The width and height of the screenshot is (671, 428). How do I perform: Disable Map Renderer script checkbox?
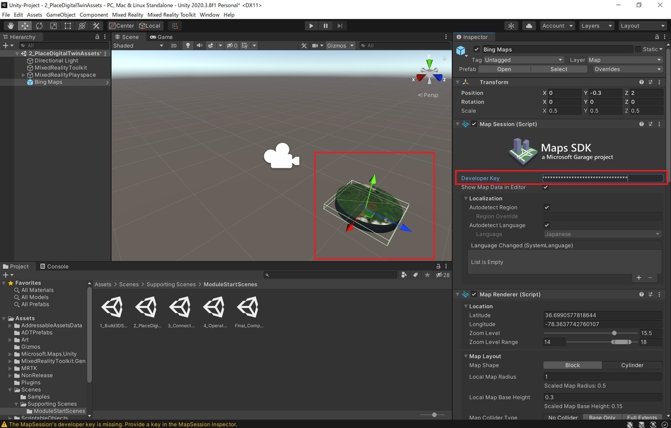point(474,294)
